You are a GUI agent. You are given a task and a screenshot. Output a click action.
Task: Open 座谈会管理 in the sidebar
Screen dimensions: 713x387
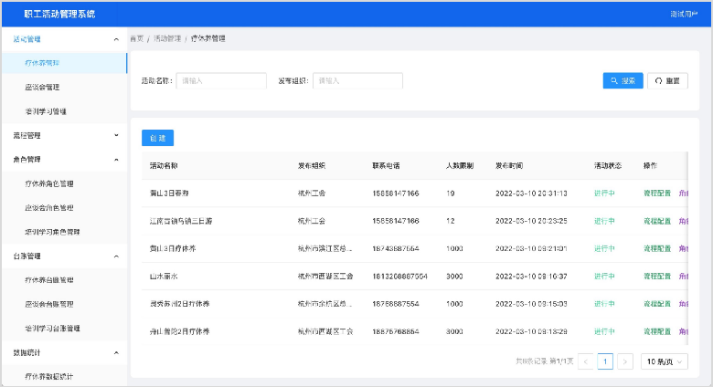[x=43, y=87]
